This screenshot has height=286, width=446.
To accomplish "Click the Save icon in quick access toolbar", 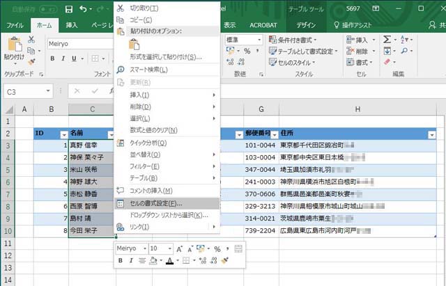I will (x=68, y=9).
